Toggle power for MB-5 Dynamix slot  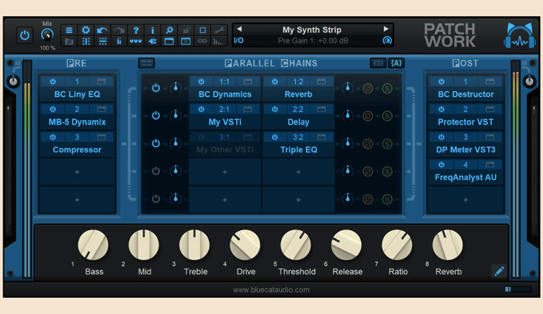53,109
